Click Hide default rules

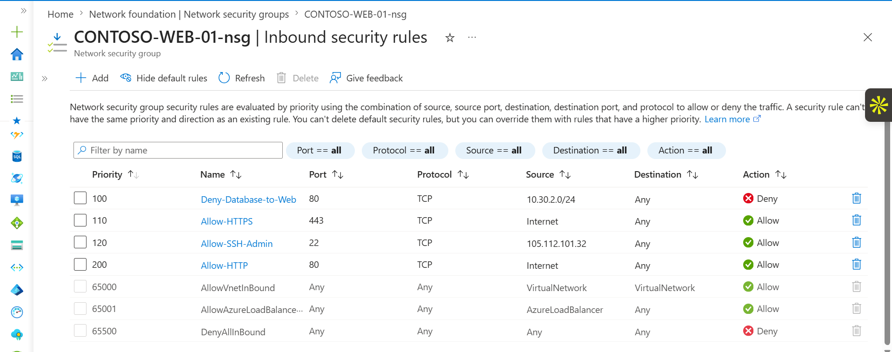164,78
